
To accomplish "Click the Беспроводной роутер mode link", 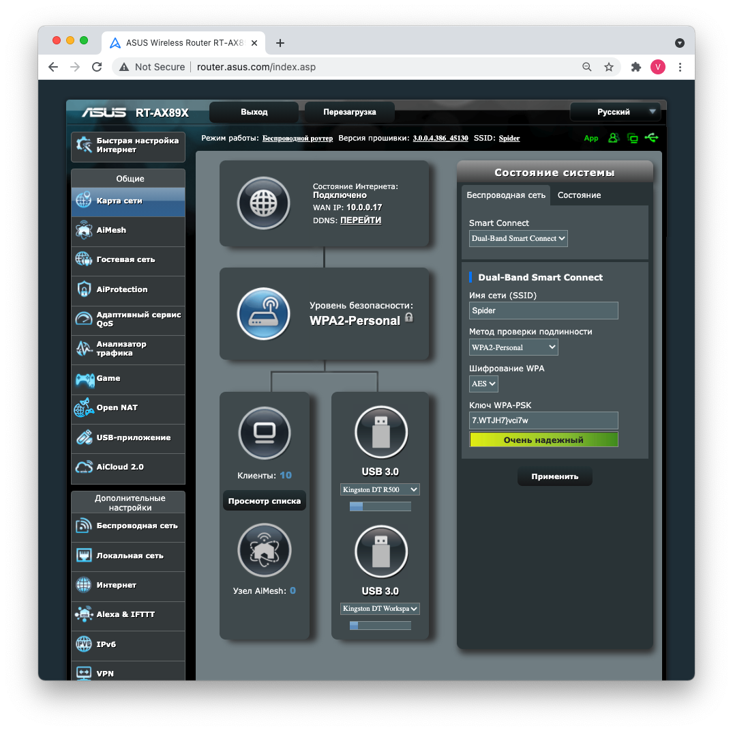I will pyautogui.click(x=298, y=138).
